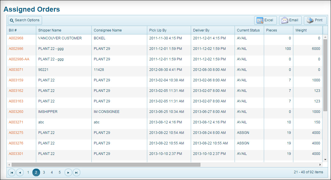Sort by Weight column header

tap(308, 30)
